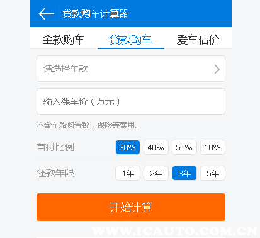
Task: Pick the 50% down payment option
Action: click(x=184, y=147)
